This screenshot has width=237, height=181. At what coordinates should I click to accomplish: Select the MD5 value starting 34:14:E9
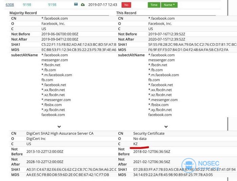173,175
